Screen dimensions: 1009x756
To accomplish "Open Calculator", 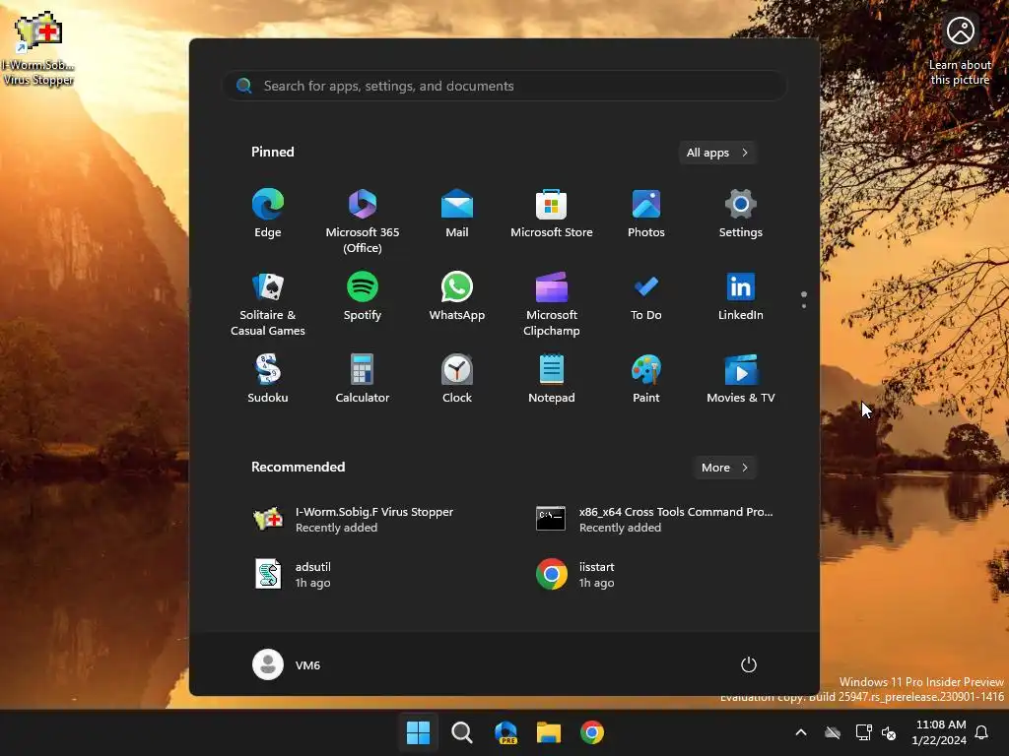I will pos(363,379).
